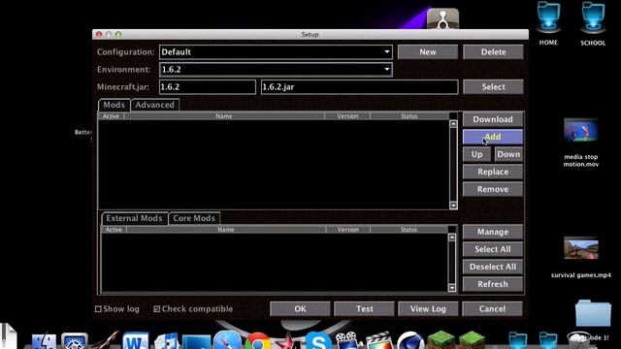The height and width of the screenshot is (349, 621).
Task: Open Finder from the dock
Action: (44, 342)
